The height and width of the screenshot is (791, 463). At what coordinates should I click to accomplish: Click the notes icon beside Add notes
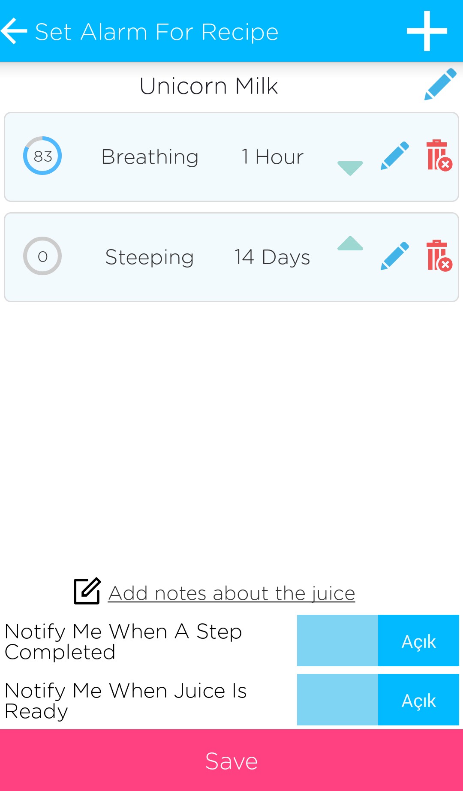87,591
